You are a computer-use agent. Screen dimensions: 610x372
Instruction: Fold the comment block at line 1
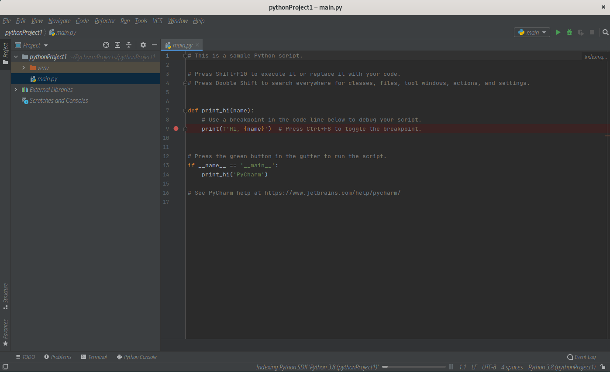(185, 56)
